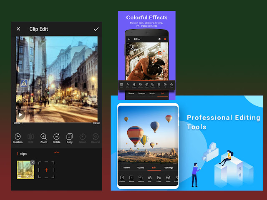Tap the Clip Edit icon on the balloon tablet
Screen dimensions: 267x200
pyautogui.click(x=122, y=179)
